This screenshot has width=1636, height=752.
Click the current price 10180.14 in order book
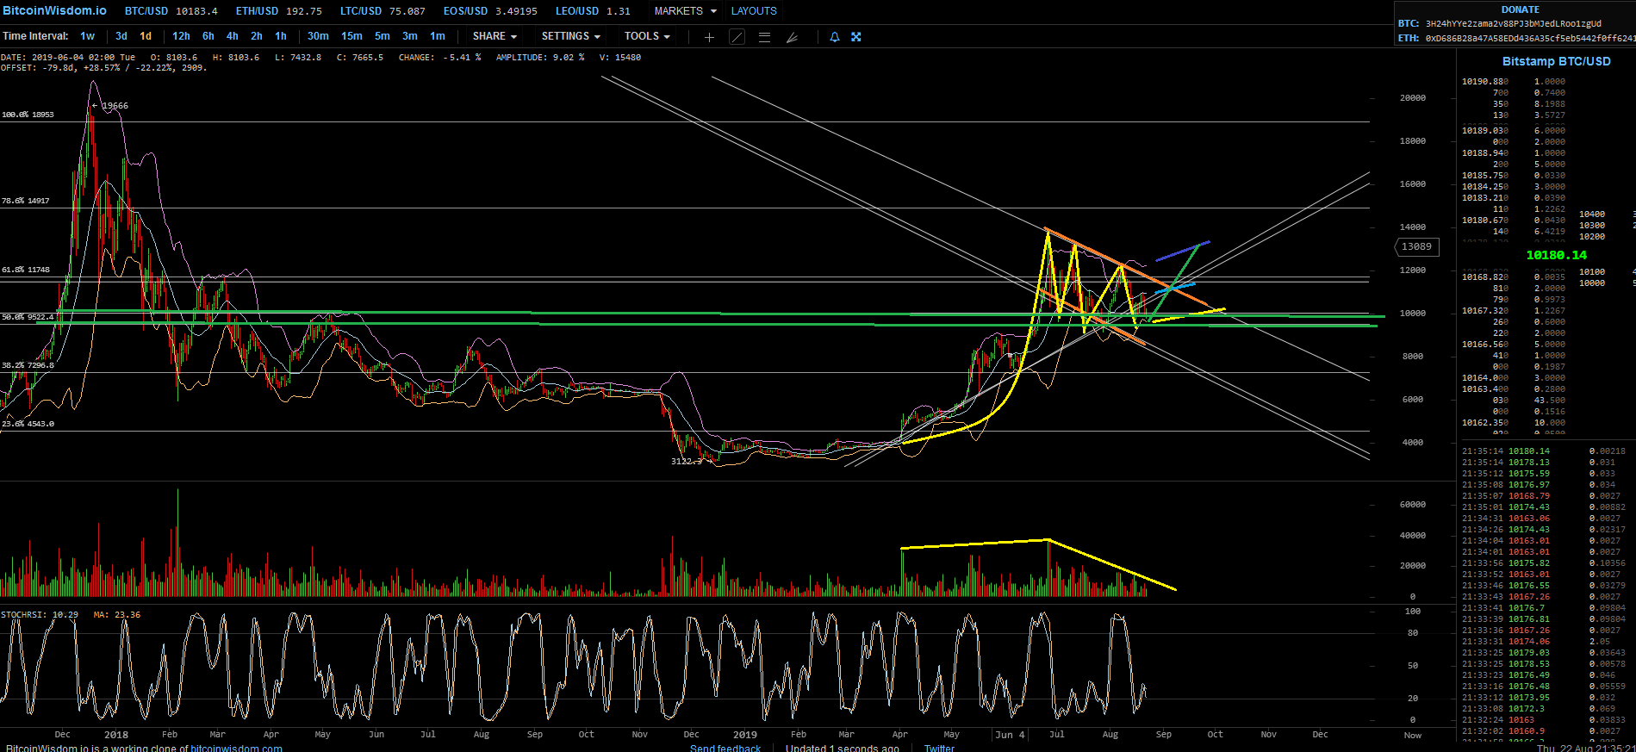[1557, 255]
